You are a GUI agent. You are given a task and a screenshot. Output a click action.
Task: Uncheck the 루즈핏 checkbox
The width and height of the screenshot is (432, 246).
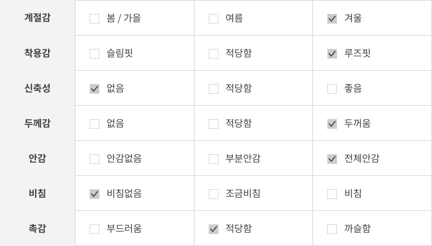coord(332,54)
